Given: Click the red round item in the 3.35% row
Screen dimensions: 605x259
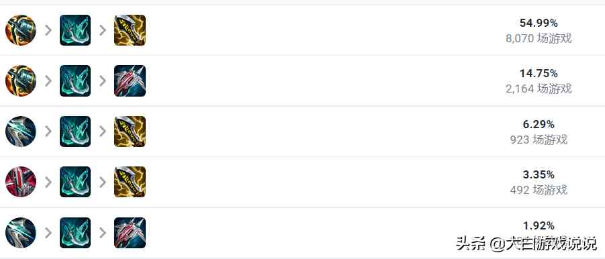Looking at the screenshot, I should coord(21,182).
